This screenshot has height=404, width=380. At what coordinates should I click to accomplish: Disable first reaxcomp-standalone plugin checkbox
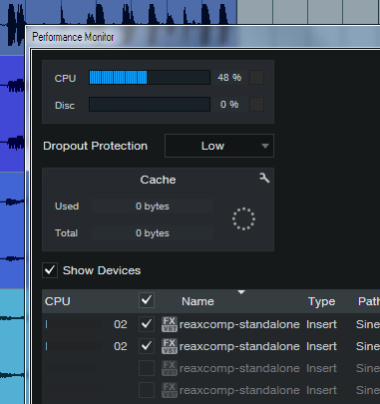point(147,324)
